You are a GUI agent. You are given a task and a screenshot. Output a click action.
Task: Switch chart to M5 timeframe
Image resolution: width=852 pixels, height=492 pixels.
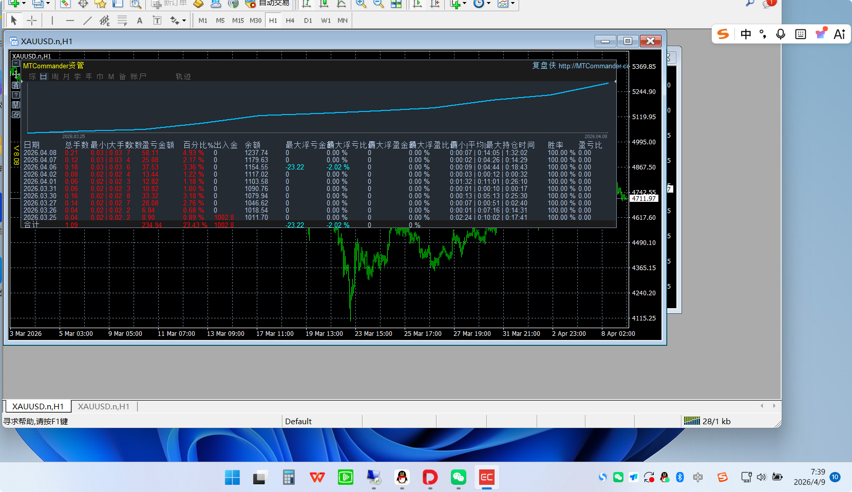click(x=220, y=21)
